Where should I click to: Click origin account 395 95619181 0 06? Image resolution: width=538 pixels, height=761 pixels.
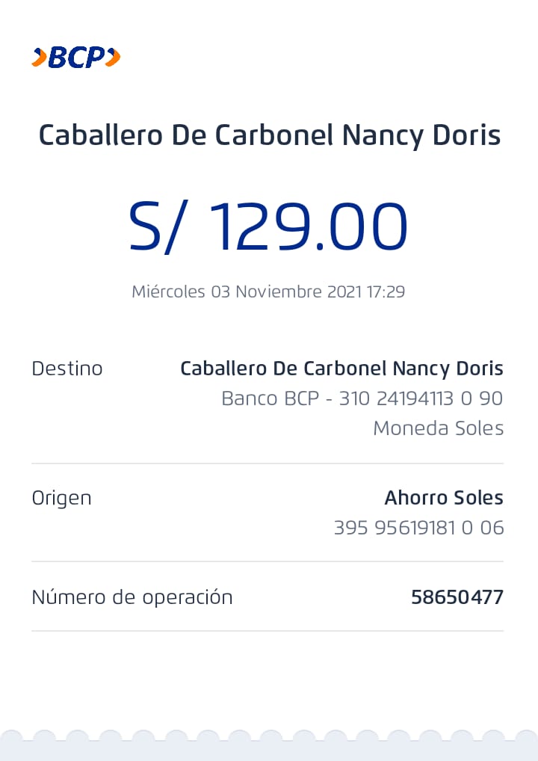(x=419, y=528)
